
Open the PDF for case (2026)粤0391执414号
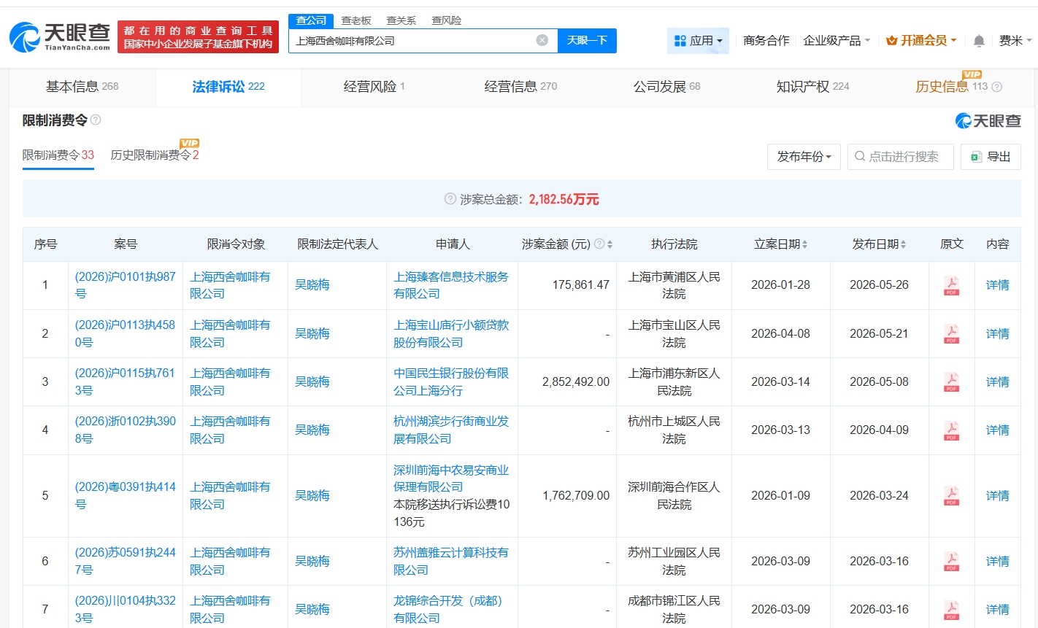951,495
